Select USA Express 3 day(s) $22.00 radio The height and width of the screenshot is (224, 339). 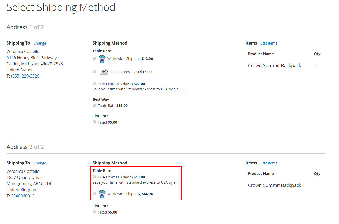(x=94, y=83)
